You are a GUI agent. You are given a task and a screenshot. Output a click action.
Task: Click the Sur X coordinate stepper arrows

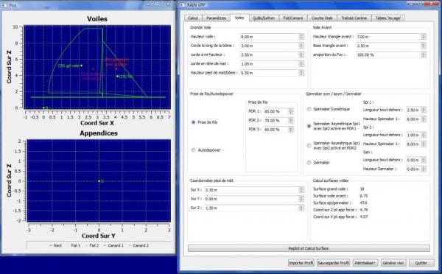point(301,190)
